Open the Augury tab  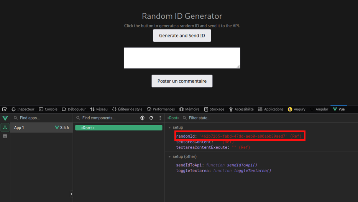[297, 109]
